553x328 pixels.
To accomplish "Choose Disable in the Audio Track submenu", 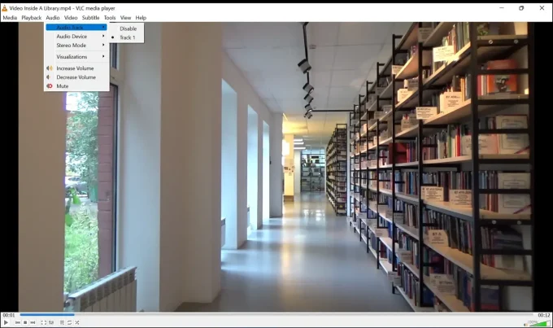I will click(128, 28).
